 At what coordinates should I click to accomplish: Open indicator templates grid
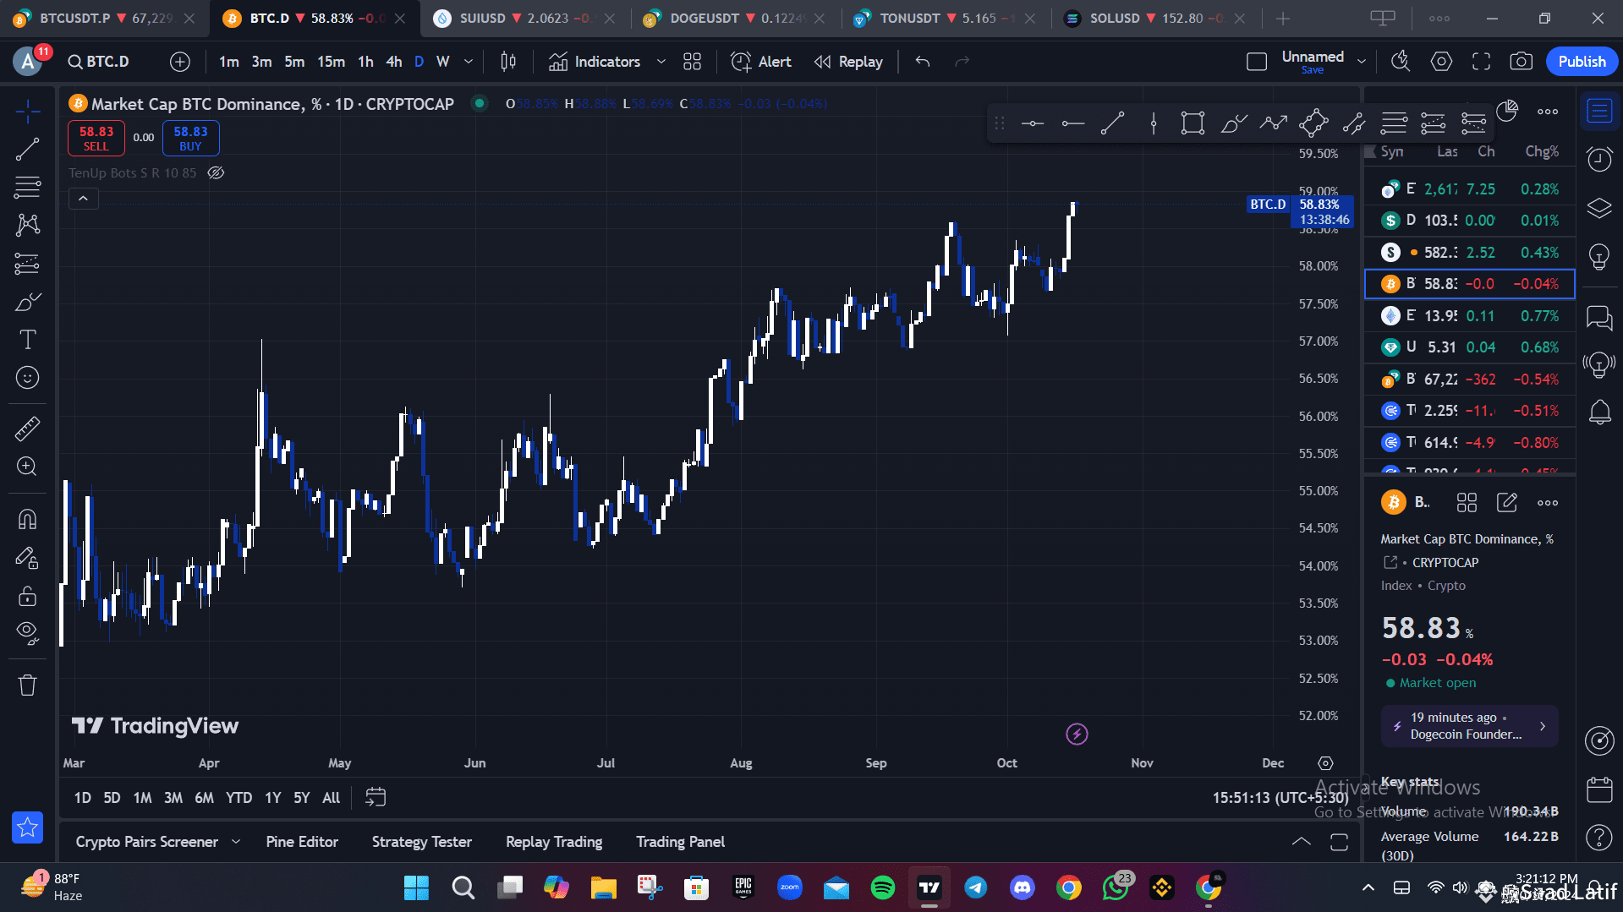692,62
